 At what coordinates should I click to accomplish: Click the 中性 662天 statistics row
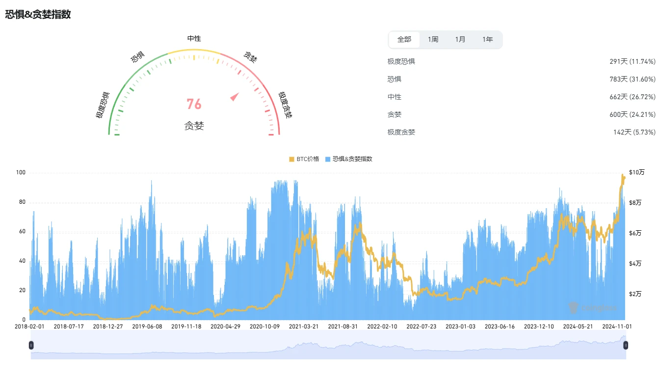tap(521, 97)
